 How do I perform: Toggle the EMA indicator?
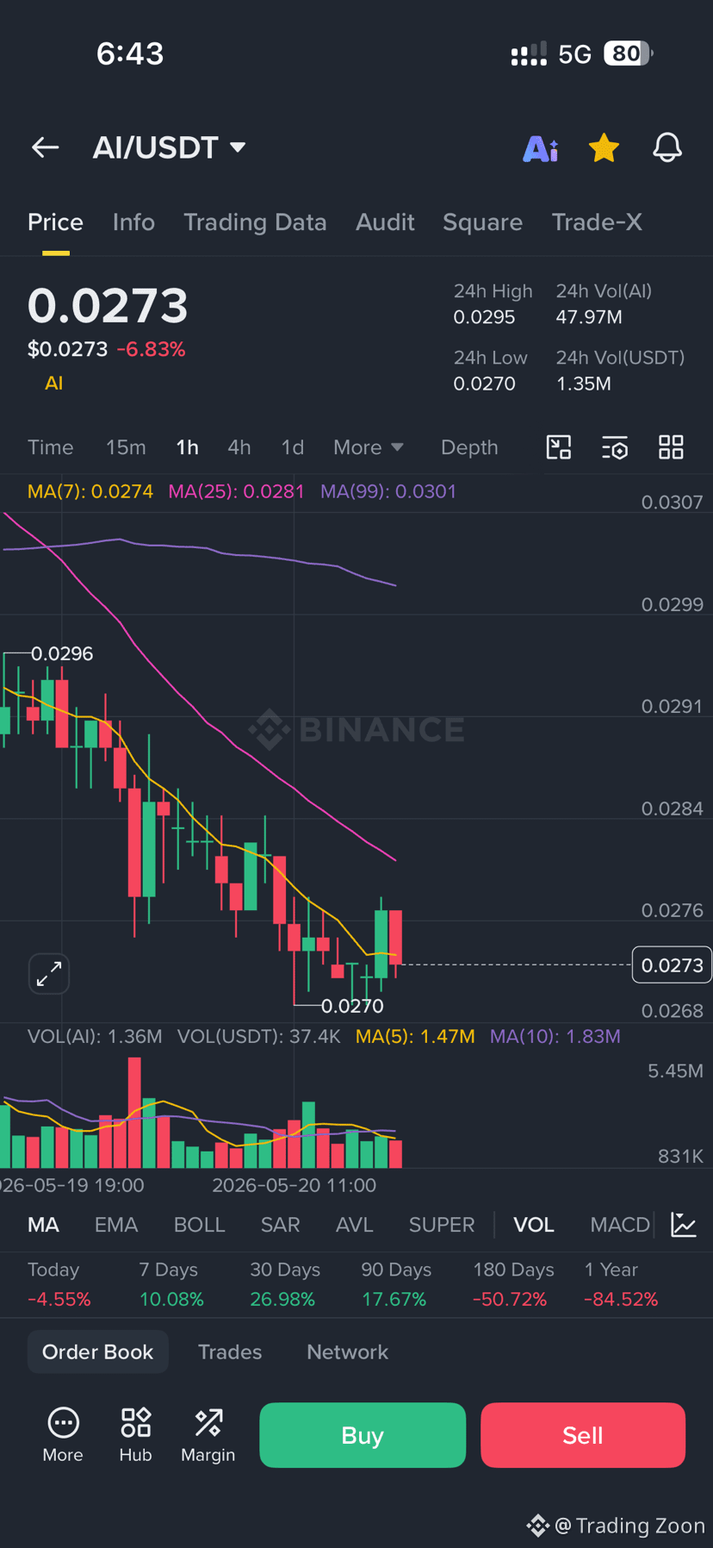[116, 1225]
